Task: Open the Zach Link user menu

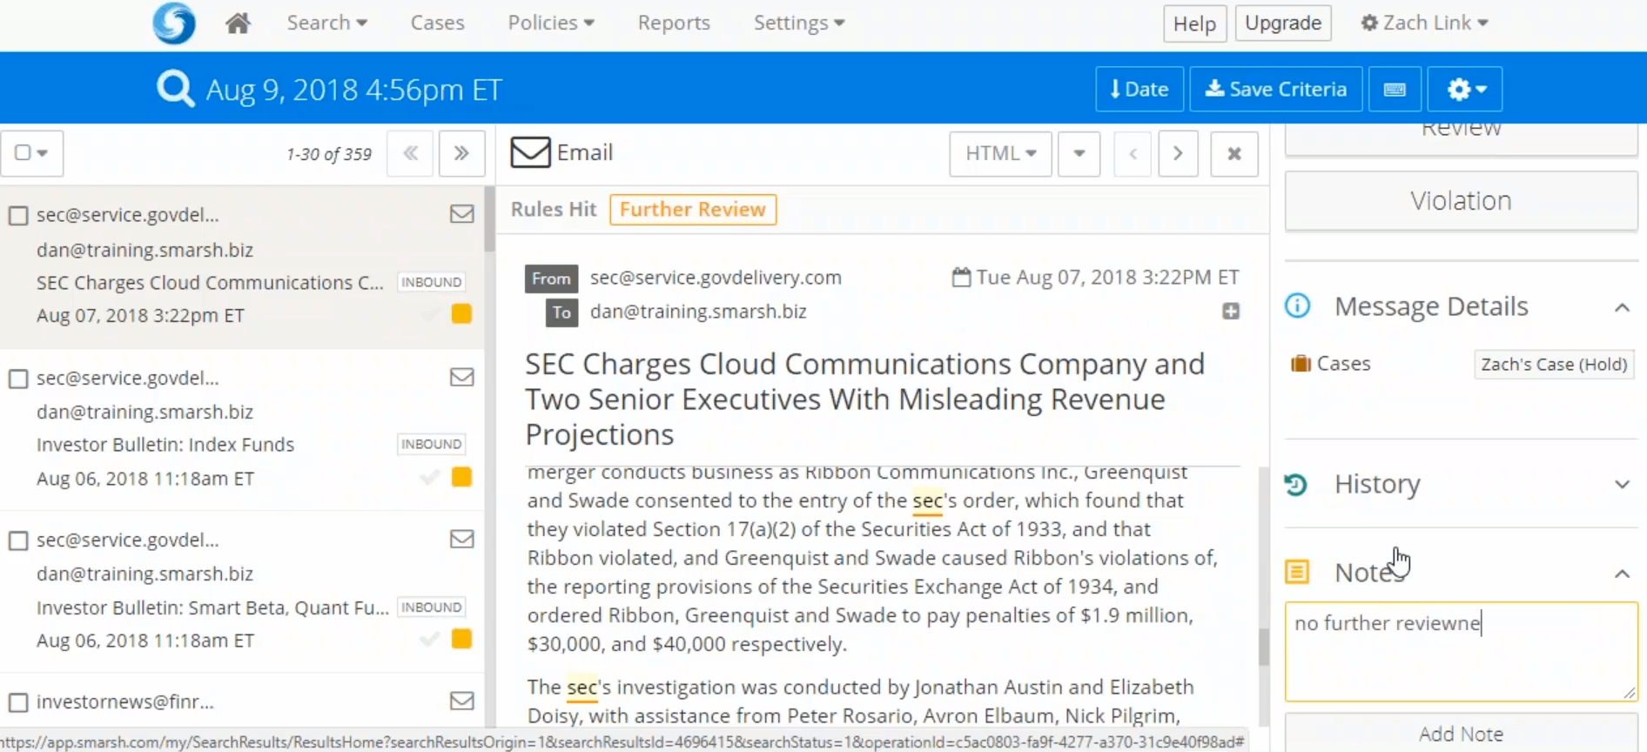Action: tap(1424, 23)
